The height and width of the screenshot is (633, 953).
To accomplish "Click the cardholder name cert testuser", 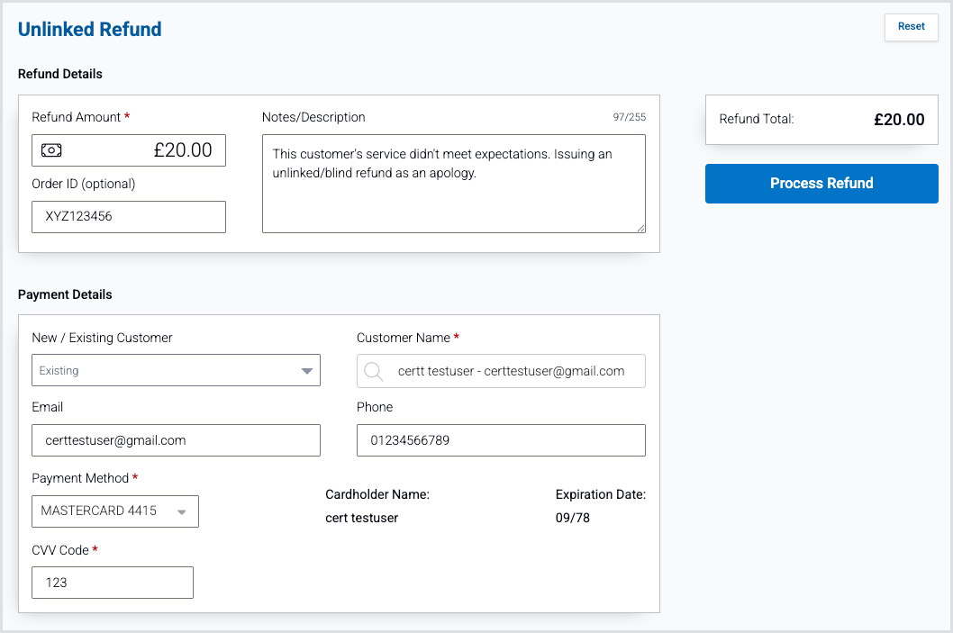I will click(361, 518).
